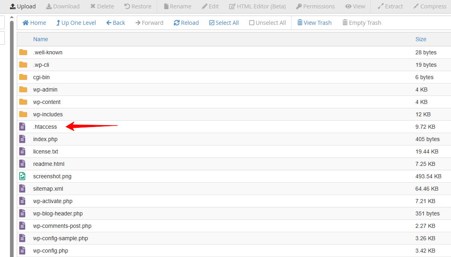The height and width of the screenshot is (257, 451).
Task: Click the sitemap.xml file icon
Action: point(22,189)
